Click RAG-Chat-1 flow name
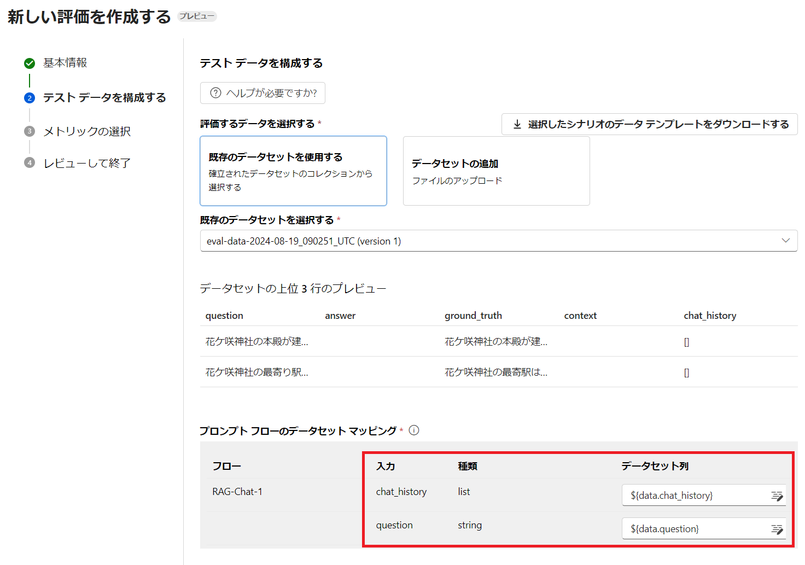This screenshot has width=805, height=565. click(237, 492)
